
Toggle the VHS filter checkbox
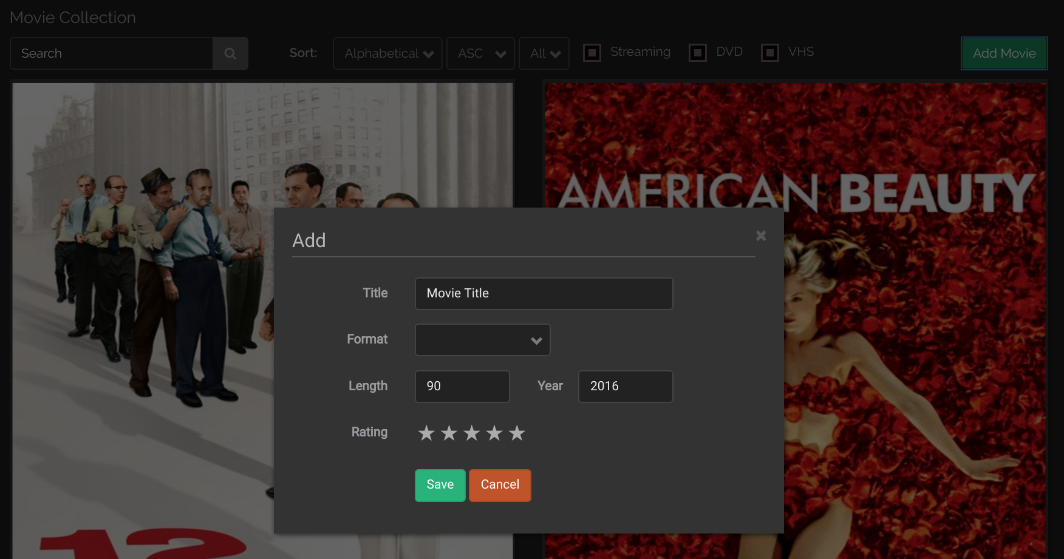pos(770,53)
